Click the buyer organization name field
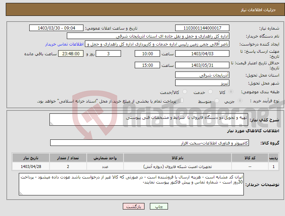 point(148,36)
